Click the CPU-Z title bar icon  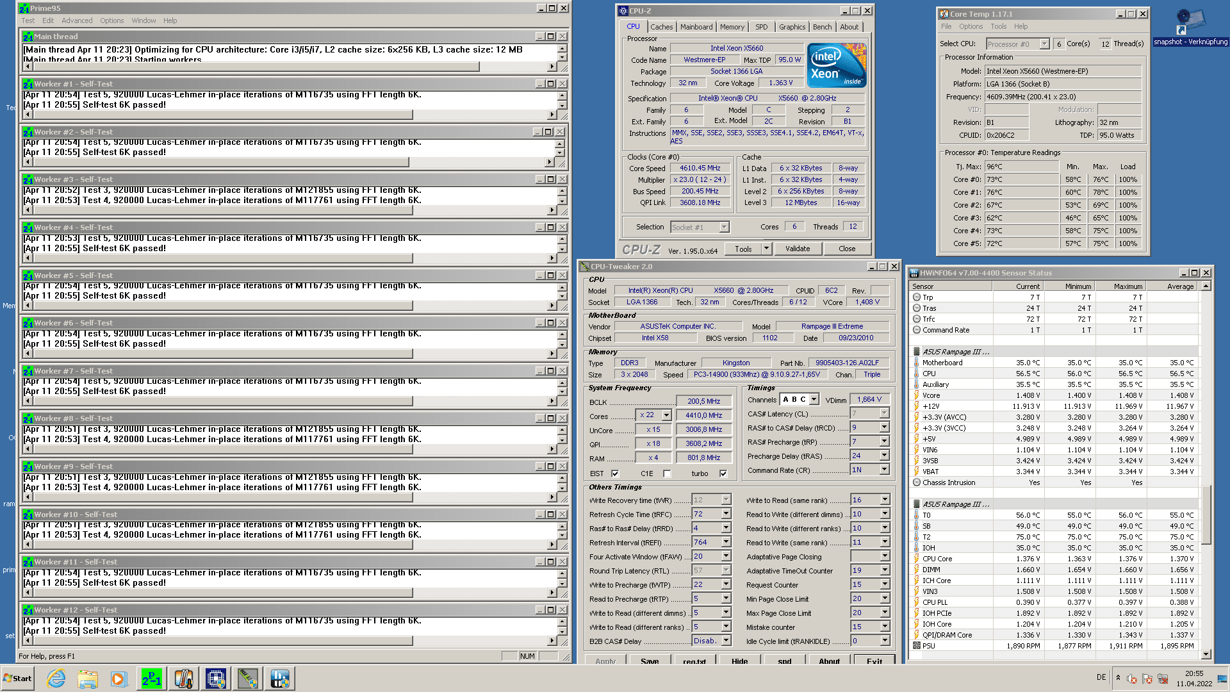tap(623, 11)
